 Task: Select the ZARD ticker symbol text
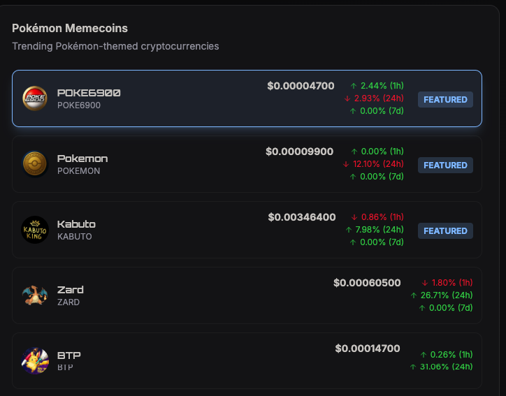pyautogui.click(x=68, y=302)
